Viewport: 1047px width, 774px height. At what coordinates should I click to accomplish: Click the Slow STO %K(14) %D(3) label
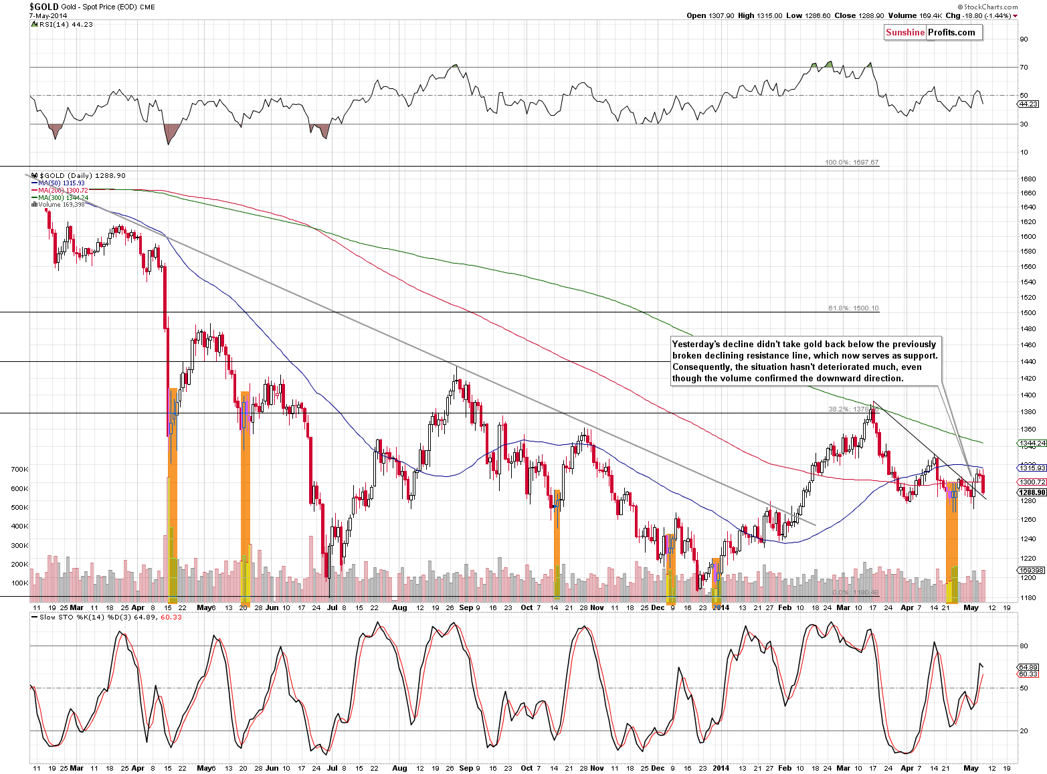pyautogui.click(x=86, y=617)
